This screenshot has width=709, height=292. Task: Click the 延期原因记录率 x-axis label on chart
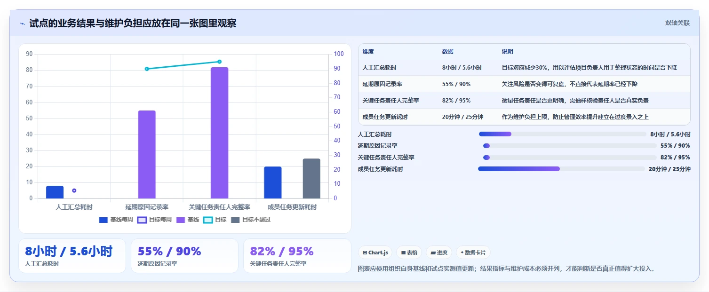click(147, 207)
